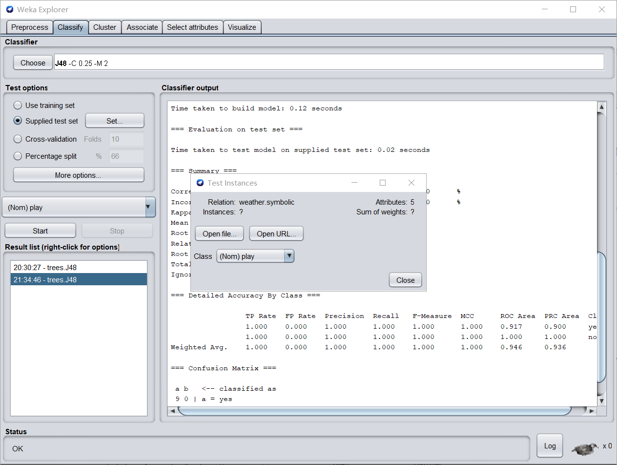Image resolution: width=617 pixels, height=465 pixels.
Task: Open the Select attributes tab
Action: point(192,27)
